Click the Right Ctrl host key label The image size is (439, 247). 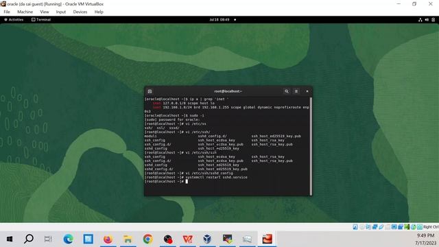click(431, 227)
